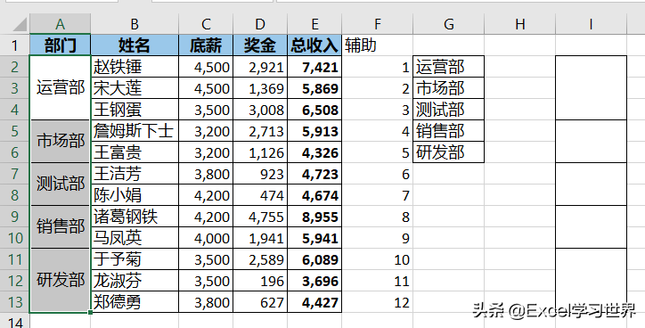Click 测试部 in column G

tap(448, 109)
